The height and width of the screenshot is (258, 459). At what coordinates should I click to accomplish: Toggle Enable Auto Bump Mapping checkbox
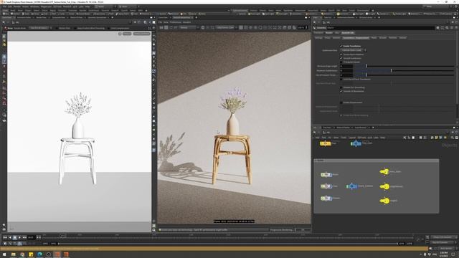coord(341,115)
